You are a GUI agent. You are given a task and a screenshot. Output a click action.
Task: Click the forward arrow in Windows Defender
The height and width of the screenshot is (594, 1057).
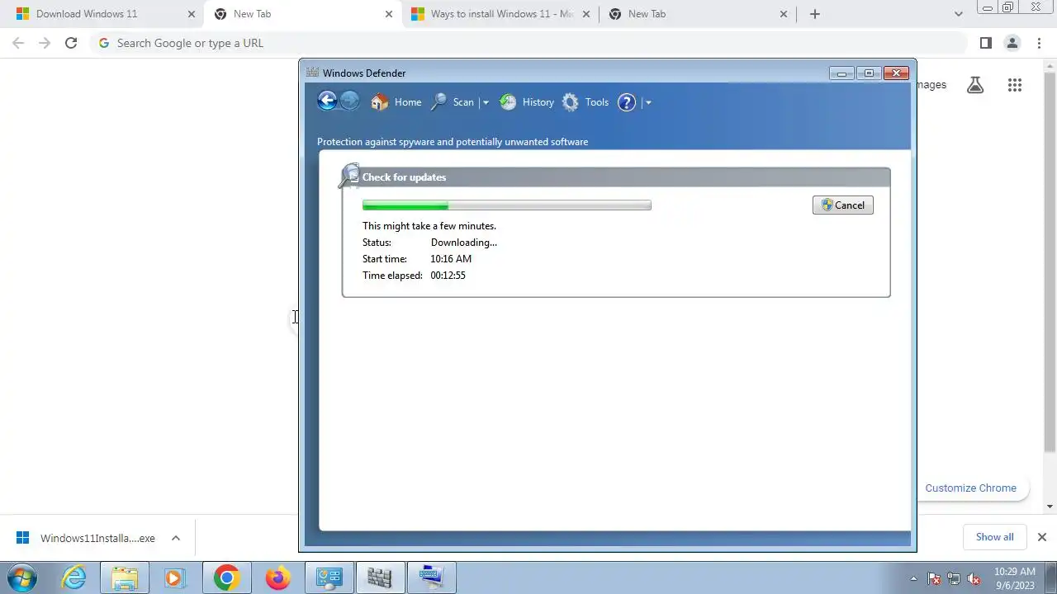pyautogui.click(x=349, y=101)
